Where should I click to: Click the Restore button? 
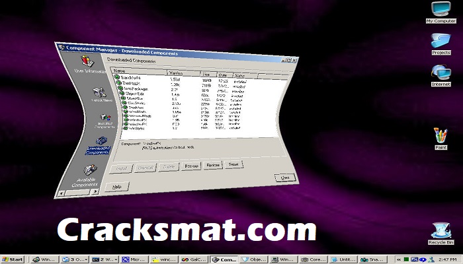213,165
